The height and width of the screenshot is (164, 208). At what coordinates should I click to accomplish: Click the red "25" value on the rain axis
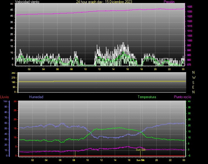pyautogui.click(x=15, y=110)
